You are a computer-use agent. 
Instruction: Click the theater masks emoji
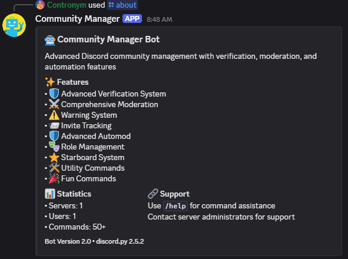(54, 147)
